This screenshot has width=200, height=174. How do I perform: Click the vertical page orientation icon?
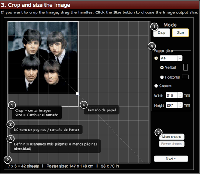[185, 67]
